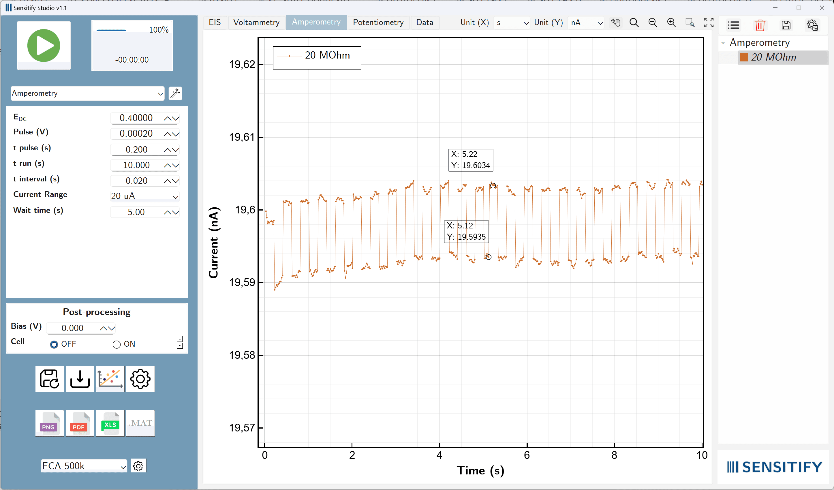Screen dimensions: 834x490
Task: Click the orange 20 MOhm color swatch
Action: point(744,57)
